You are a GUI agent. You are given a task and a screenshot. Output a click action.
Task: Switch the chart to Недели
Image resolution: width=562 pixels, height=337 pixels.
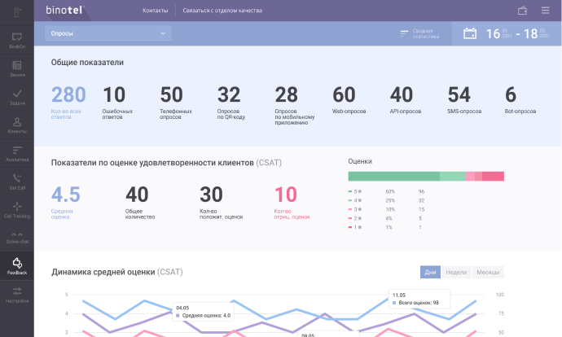tap(456, 273)
